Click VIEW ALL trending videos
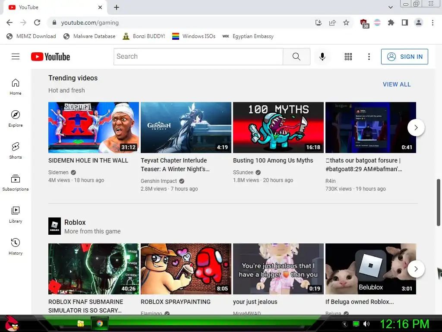Viewport: 442px width, 332px height. pos(397,84)
